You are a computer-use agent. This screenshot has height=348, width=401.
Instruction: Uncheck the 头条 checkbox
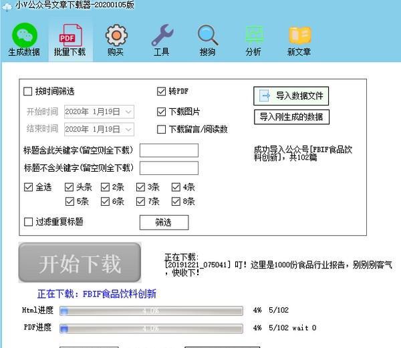coord(70,187)
